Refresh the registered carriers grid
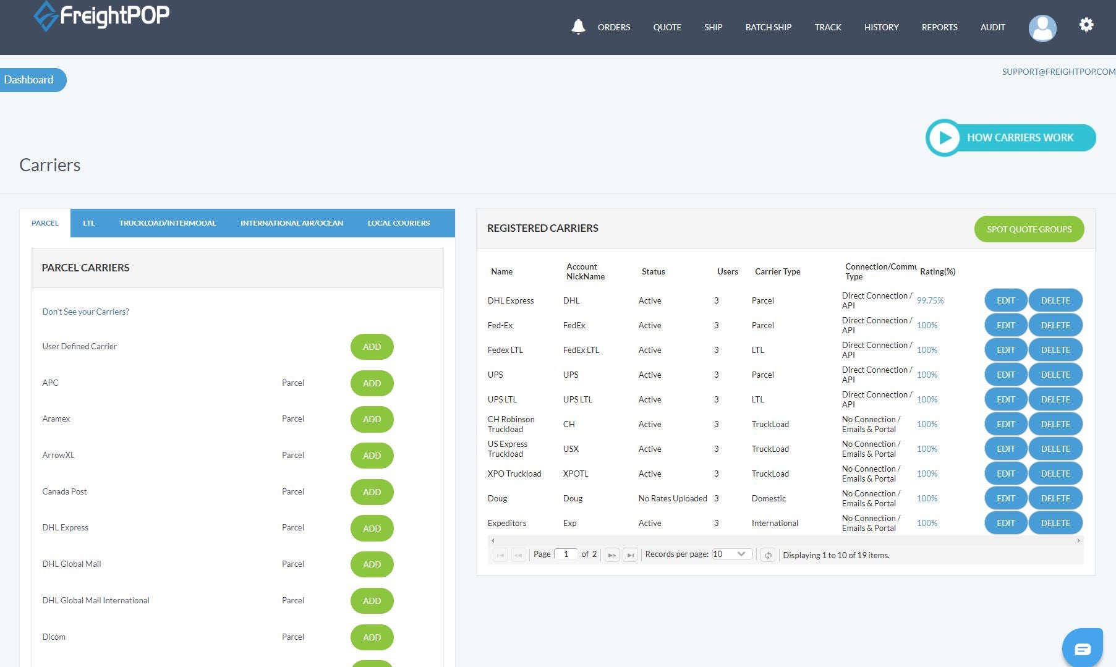This screenshot has width=1116, height=667. 767,555
